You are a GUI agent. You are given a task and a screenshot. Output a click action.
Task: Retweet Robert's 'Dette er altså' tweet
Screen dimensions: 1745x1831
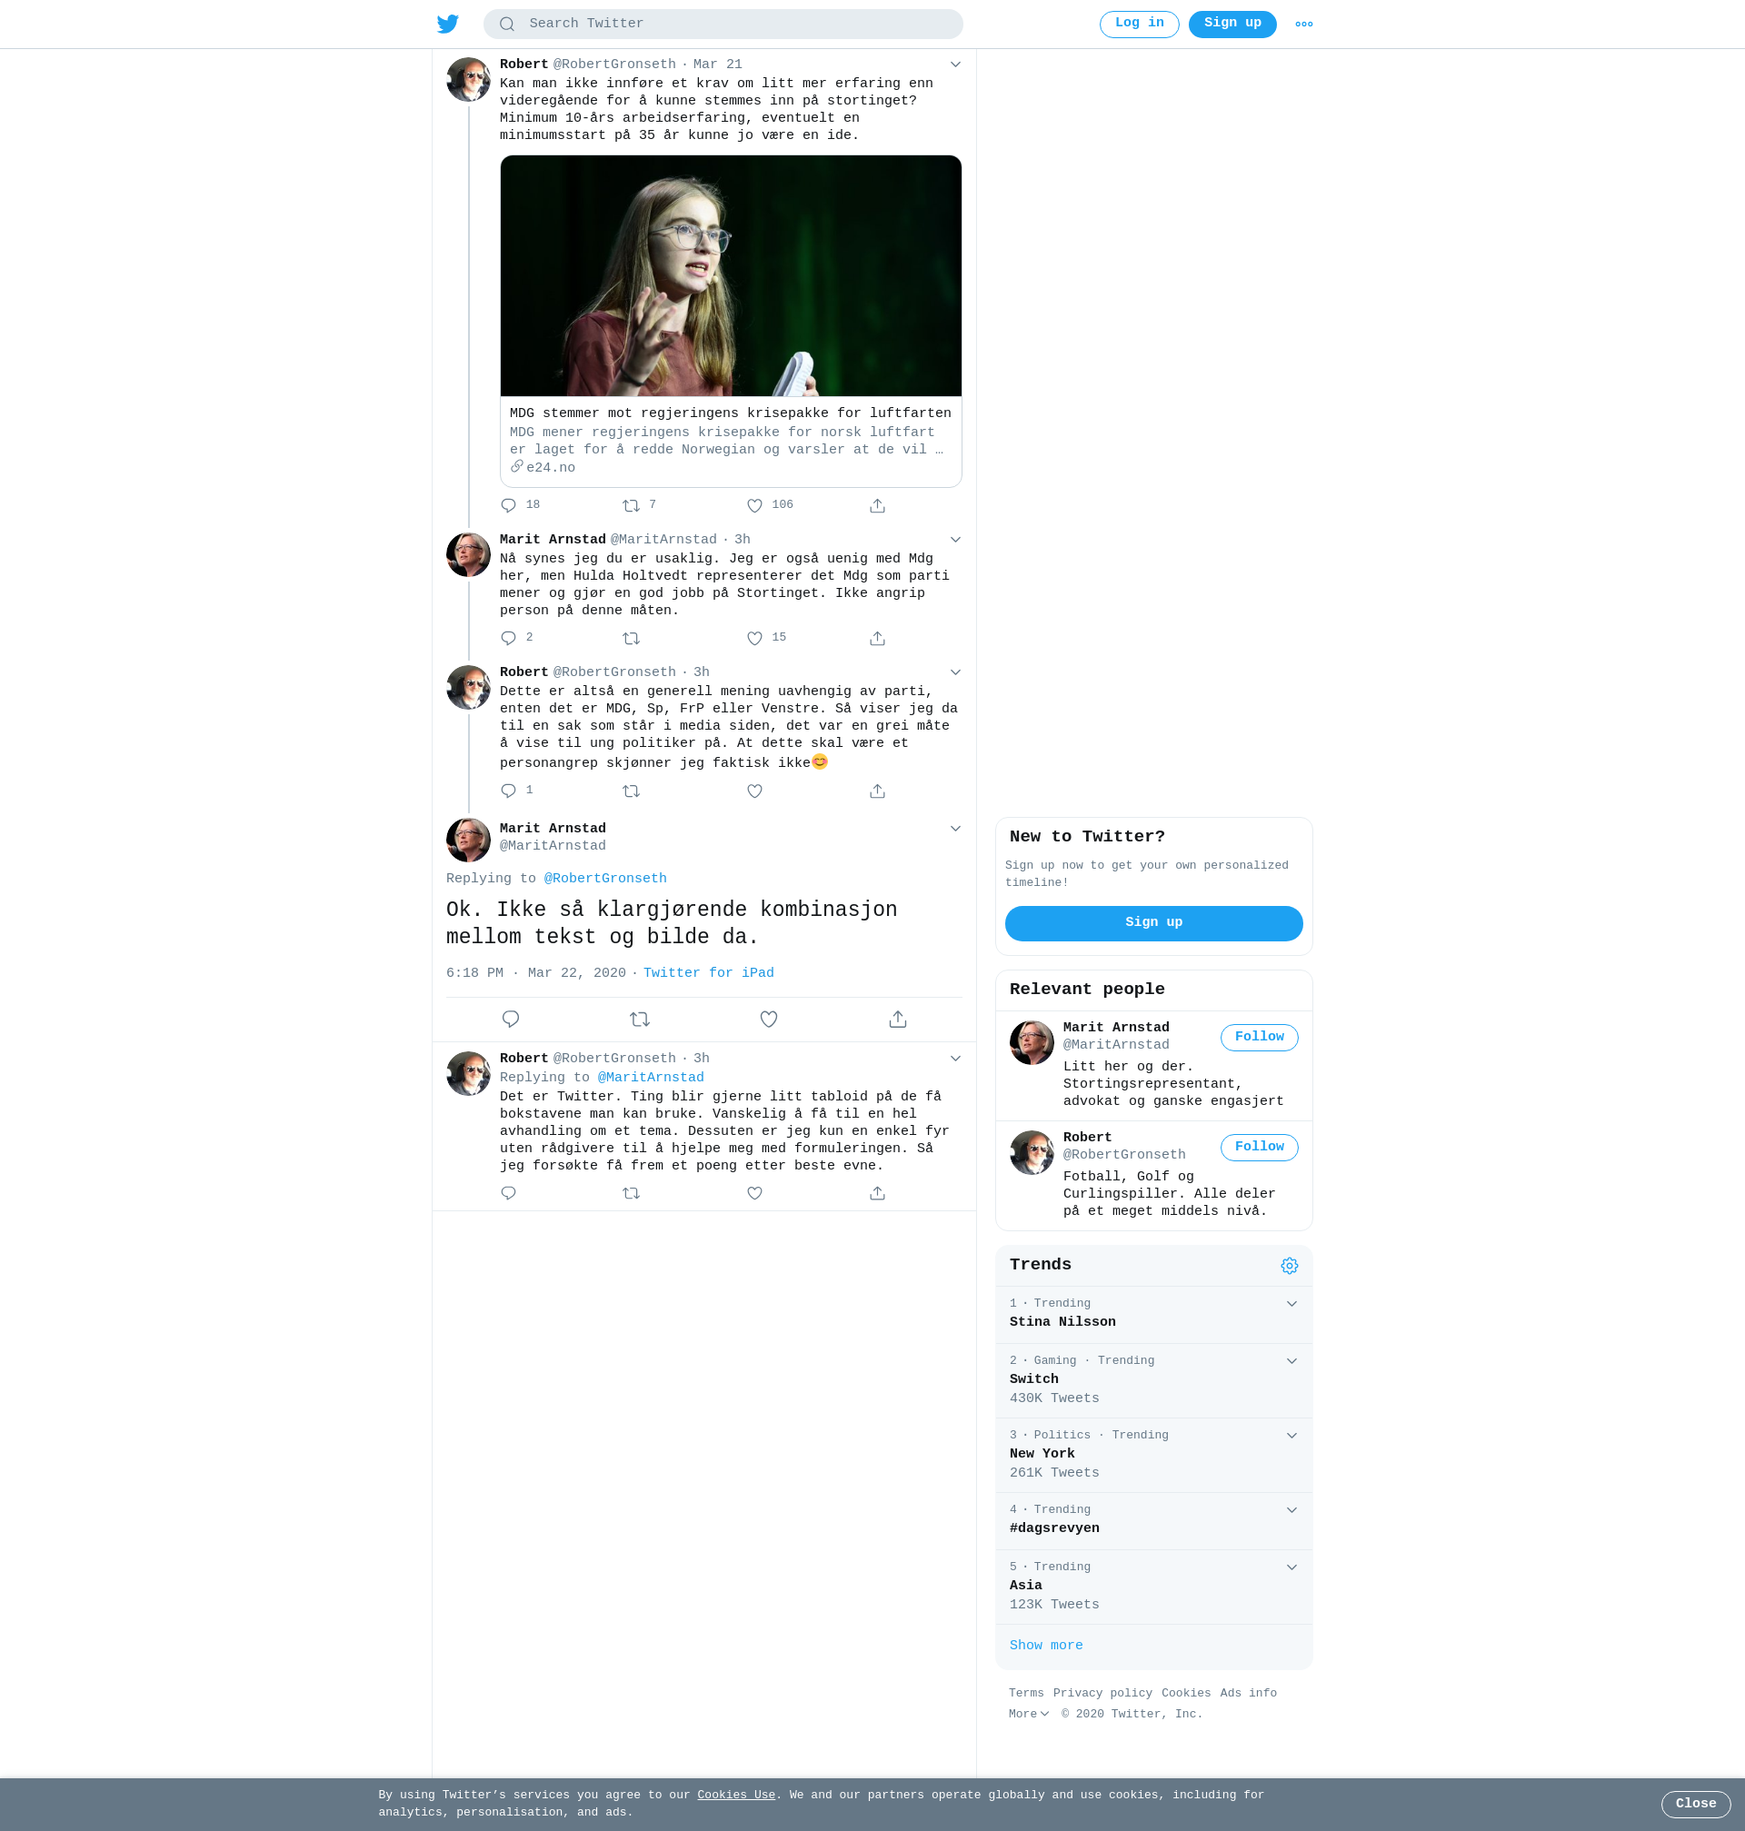coord(631,791)
